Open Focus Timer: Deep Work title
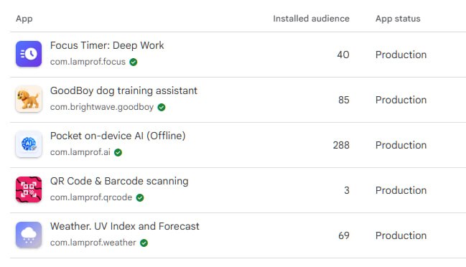The width and height of the screenshot is (466, 267). tap(107, 45)
